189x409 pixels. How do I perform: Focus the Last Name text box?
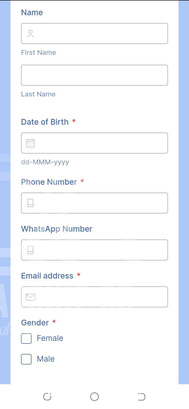point(94,75)
